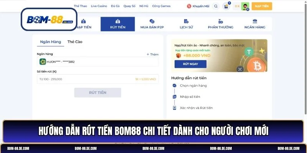Switch to the PHẦN THƯỞNG tab
Screen dimensions: 307x153
tap(220, 24)
